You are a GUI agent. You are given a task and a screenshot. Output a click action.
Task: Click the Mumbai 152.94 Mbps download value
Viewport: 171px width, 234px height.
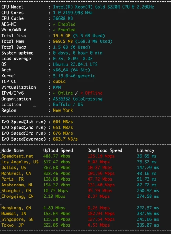[x=101, y=214]
